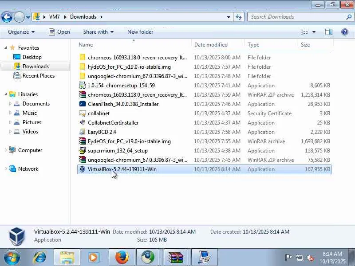355x266 pixels.
Task: Click the VM7 breadcrumb segment
Action: [54, 17]
